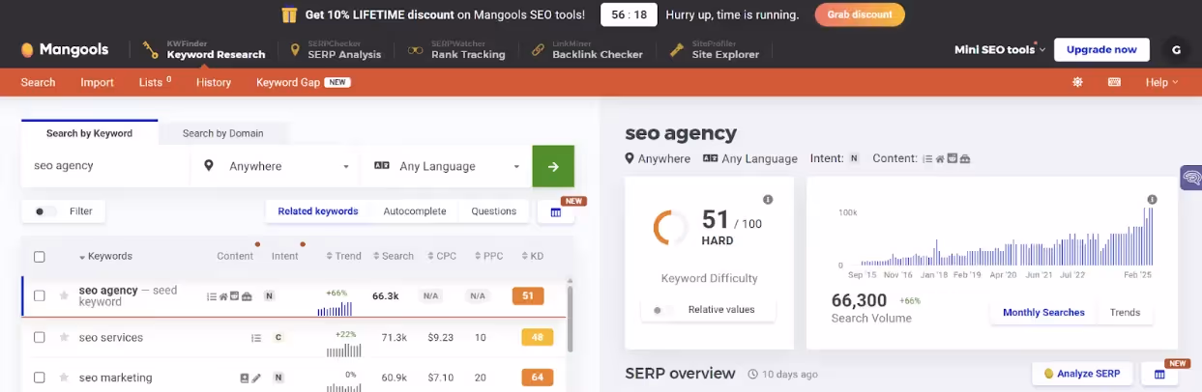
Task: Focus the keyword input containing seo agency
Action: click(x=105, y=166)
